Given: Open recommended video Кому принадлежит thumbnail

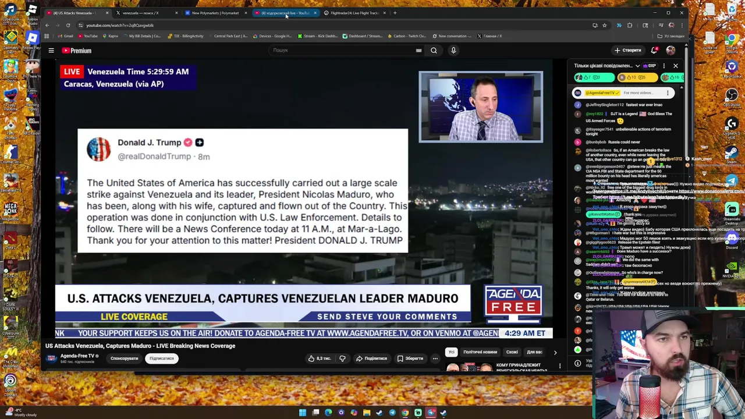Looking at the screenshot, I should tap(469, 367).
